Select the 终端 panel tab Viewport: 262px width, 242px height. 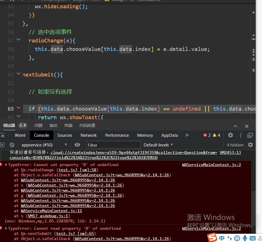69,125
